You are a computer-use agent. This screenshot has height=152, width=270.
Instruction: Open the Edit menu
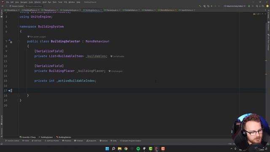click(x=12, y=2)
